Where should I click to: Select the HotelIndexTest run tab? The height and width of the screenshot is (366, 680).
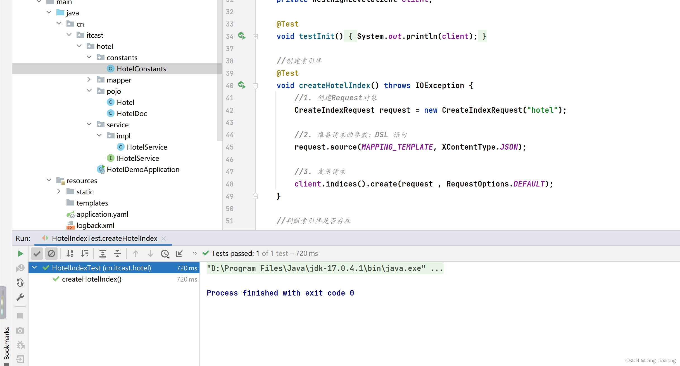click(104, 238)
